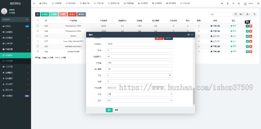The height and width of the screenshot is (129, 261).
Task: Click the 算力 number stepper arrows
Action: tap(170, 75)
